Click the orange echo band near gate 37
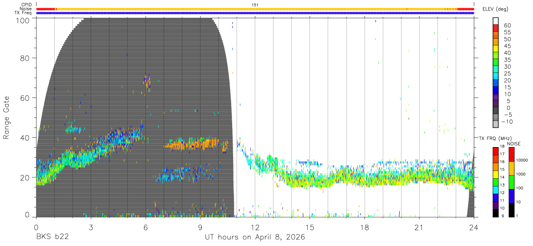Viewport: 533px width, 246px height. 191,144
